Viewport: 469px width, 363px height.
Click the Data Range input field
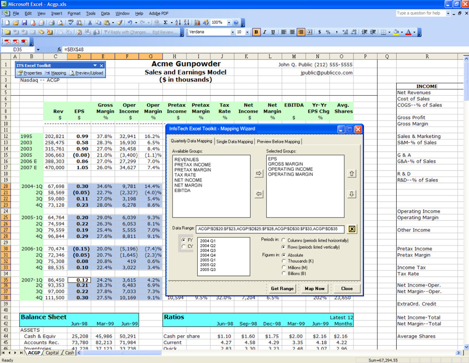tap(270, 229)
